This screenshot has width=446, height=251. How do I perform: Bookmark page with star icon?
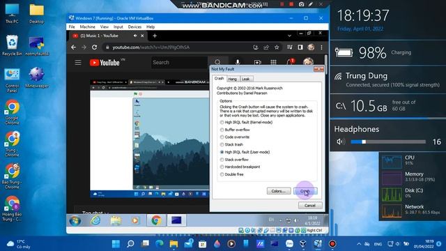pos(277,47)
